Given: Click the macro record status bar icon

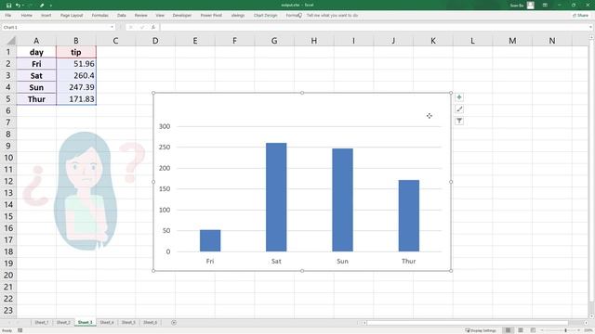Looking at the screenshot, I should (20, 330).
